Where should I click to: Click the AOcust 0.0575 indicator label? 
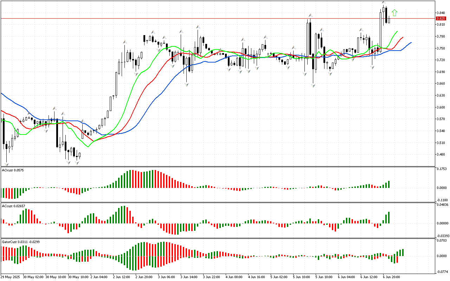click(x=13, y=170)
